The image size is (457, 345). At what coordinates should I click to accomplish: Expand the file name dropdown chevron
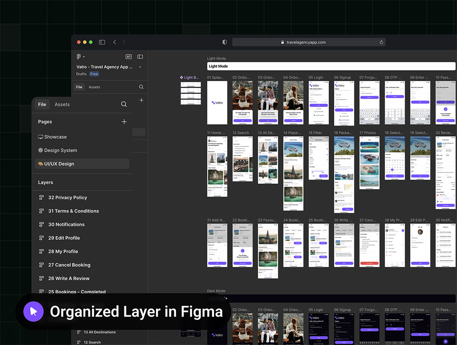coord(140,67)
